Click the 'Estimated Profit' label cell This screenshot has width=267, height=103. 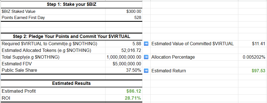tap(53, 91)
